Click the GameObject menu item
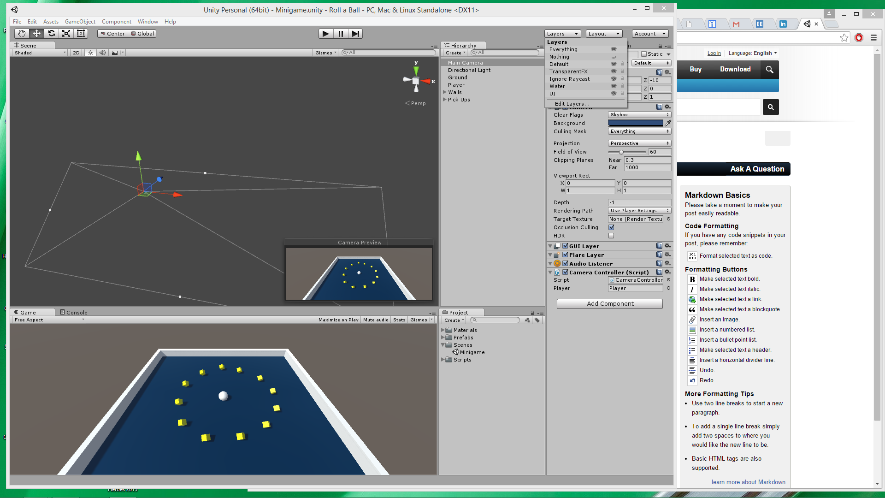The height and width of the screenshot is (498, 885). click(x=82, y=21)
